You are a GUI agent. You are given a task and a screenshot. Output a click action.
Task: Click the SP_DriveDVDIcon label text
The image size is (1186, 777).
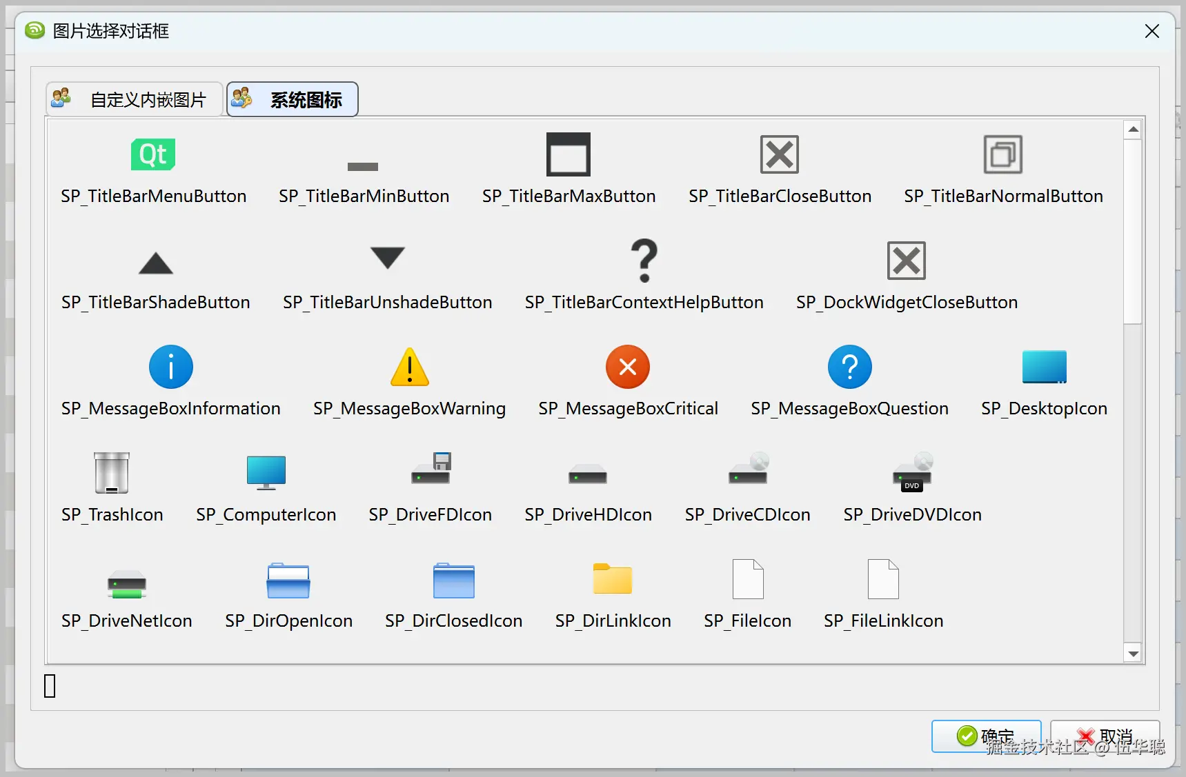click(x=913, y=515)
